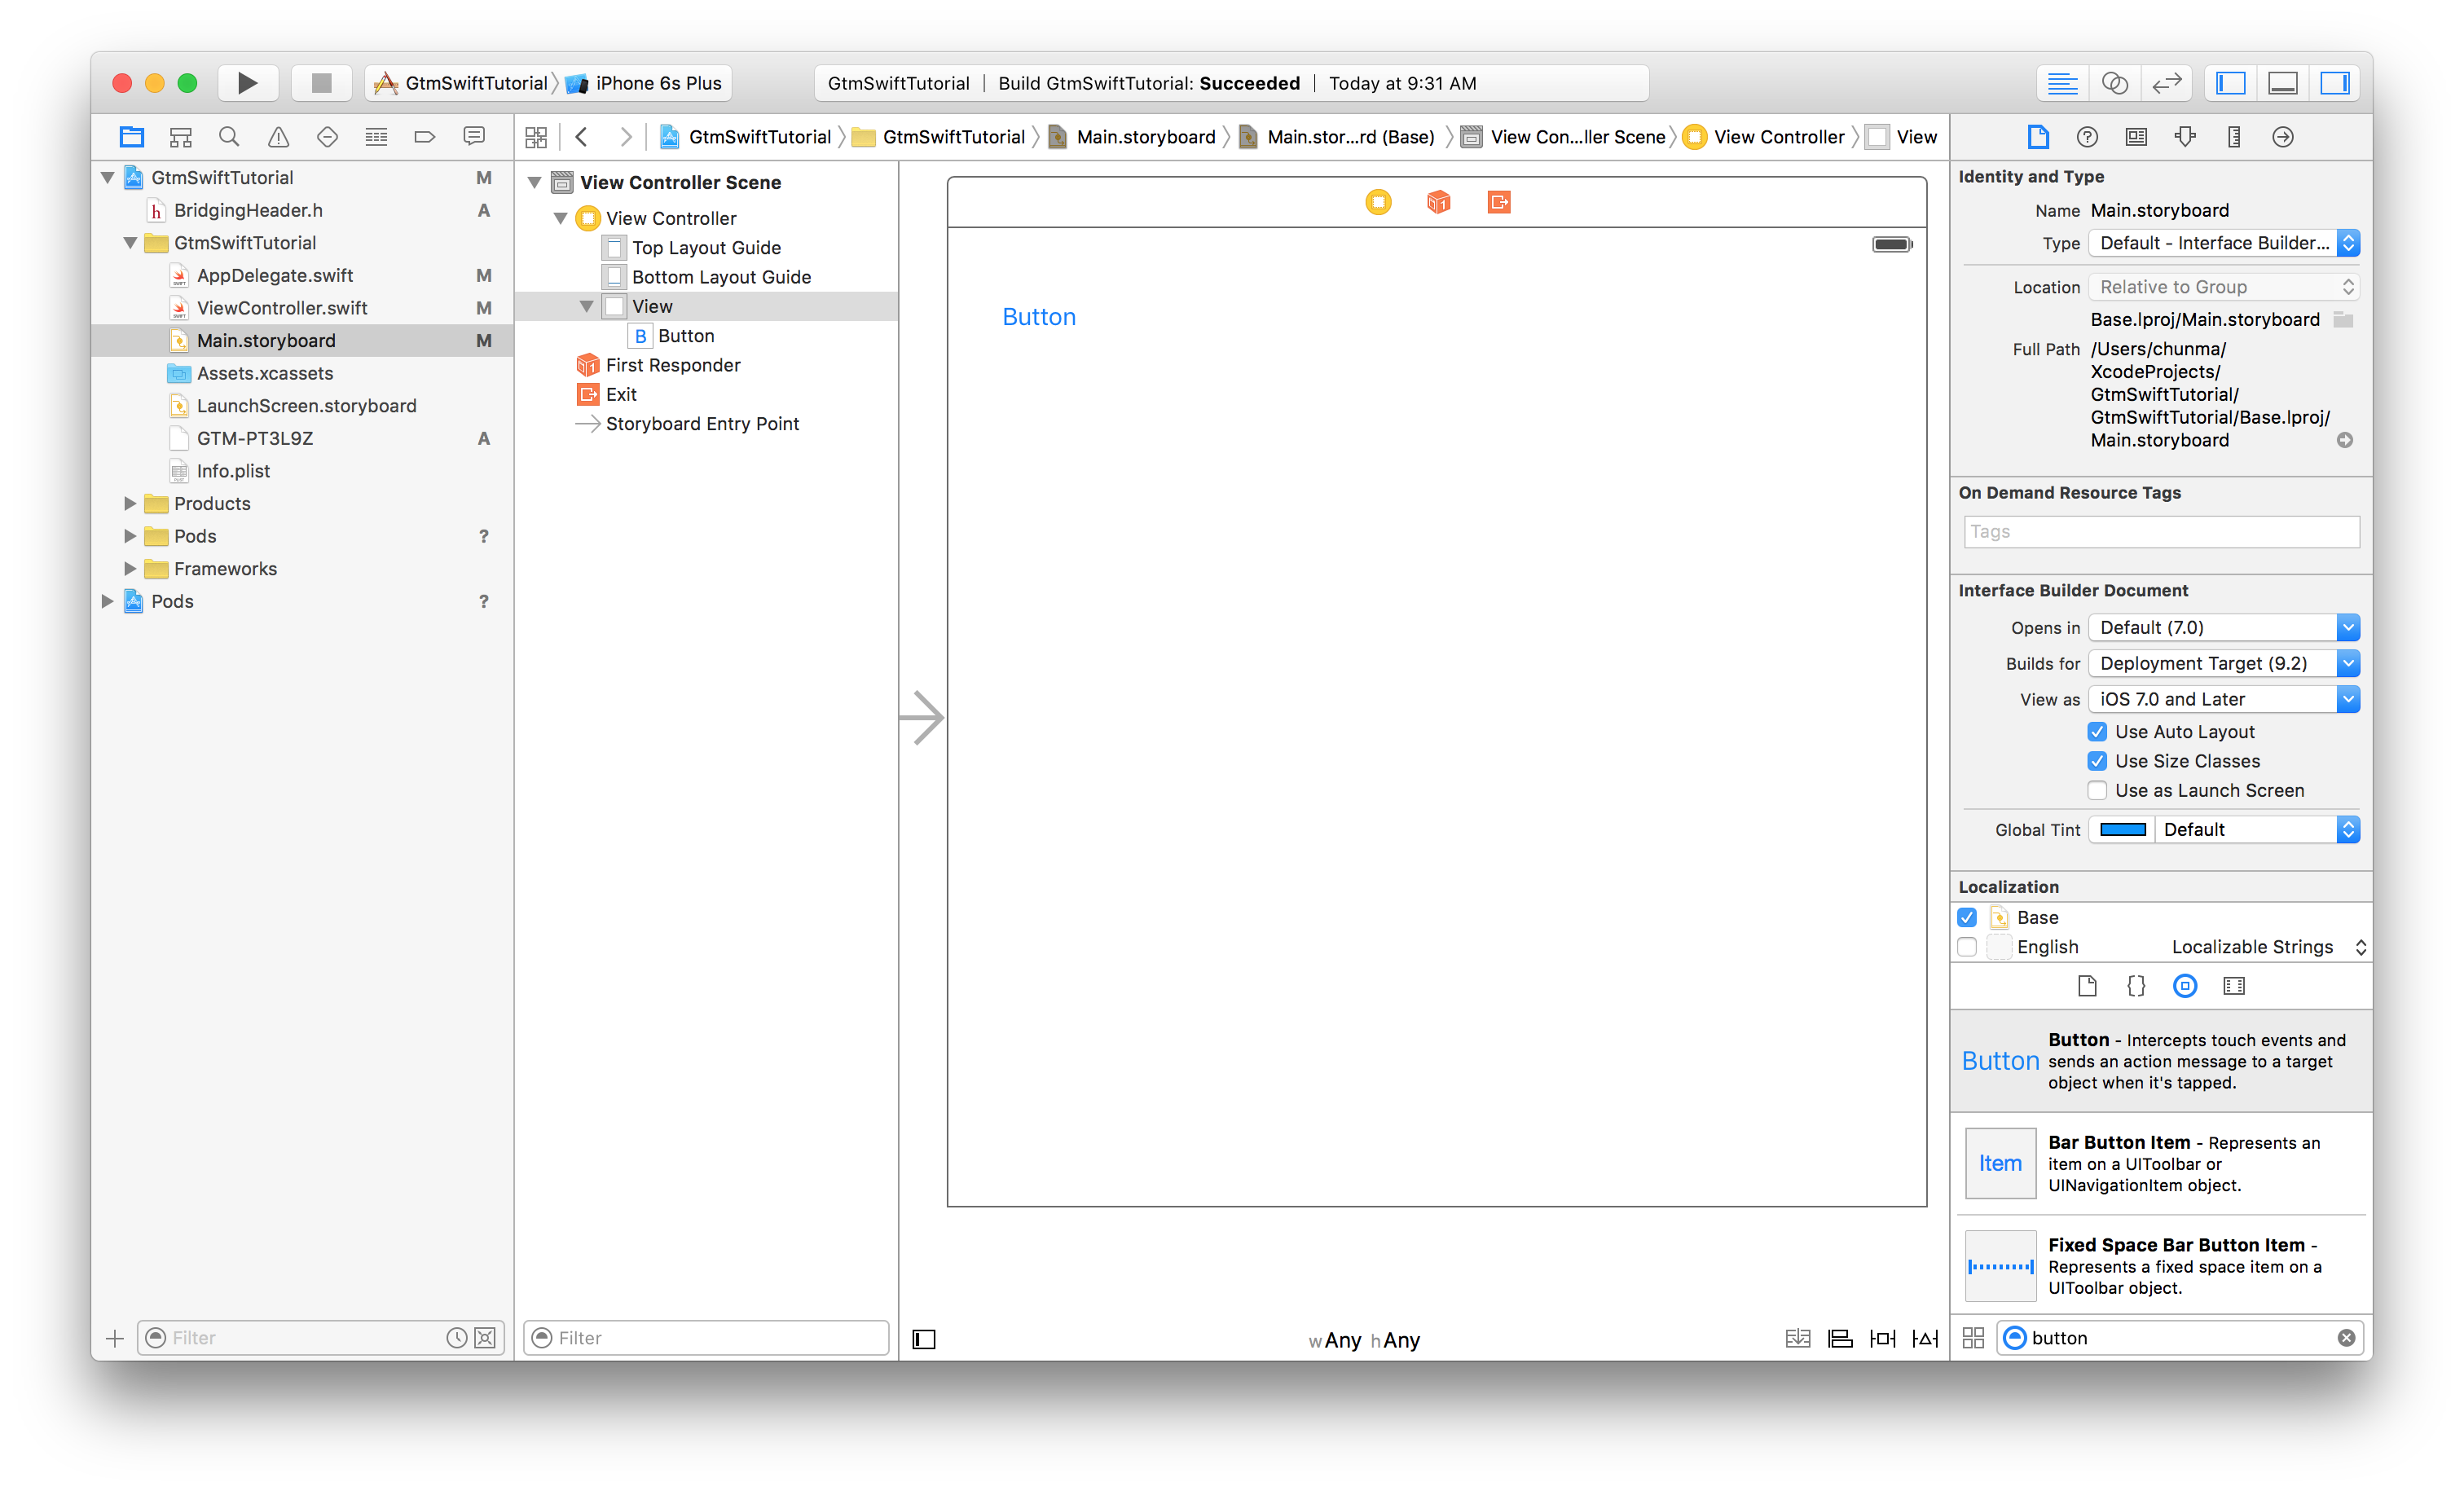Expand the View node in outline
Viewport: 2464px width, 1491px height.
point(587,305)
